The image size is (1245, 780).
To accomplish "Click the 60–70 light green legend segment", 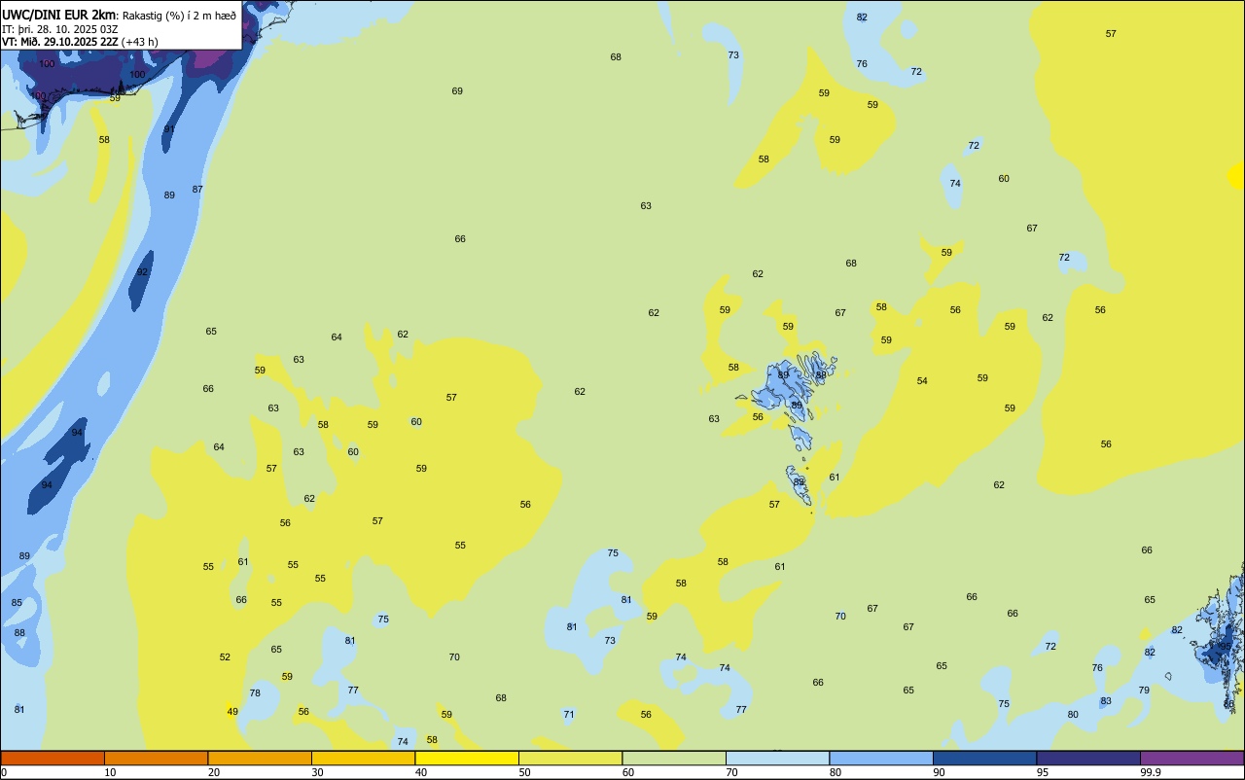I will [674, 758].
